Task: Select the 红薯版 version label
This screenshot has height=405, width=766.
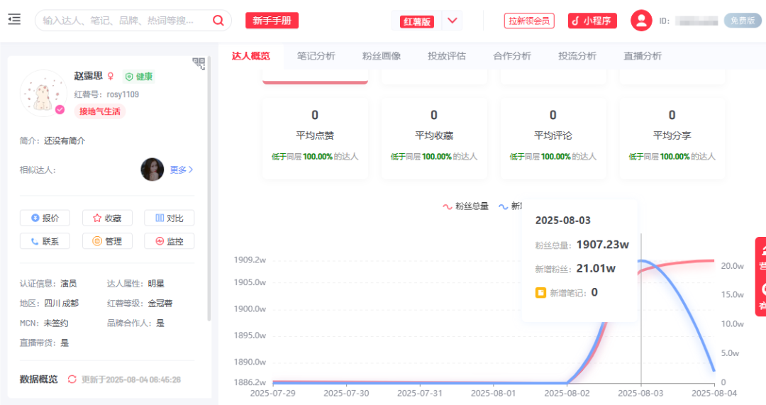Action: [x=417, y=21]
